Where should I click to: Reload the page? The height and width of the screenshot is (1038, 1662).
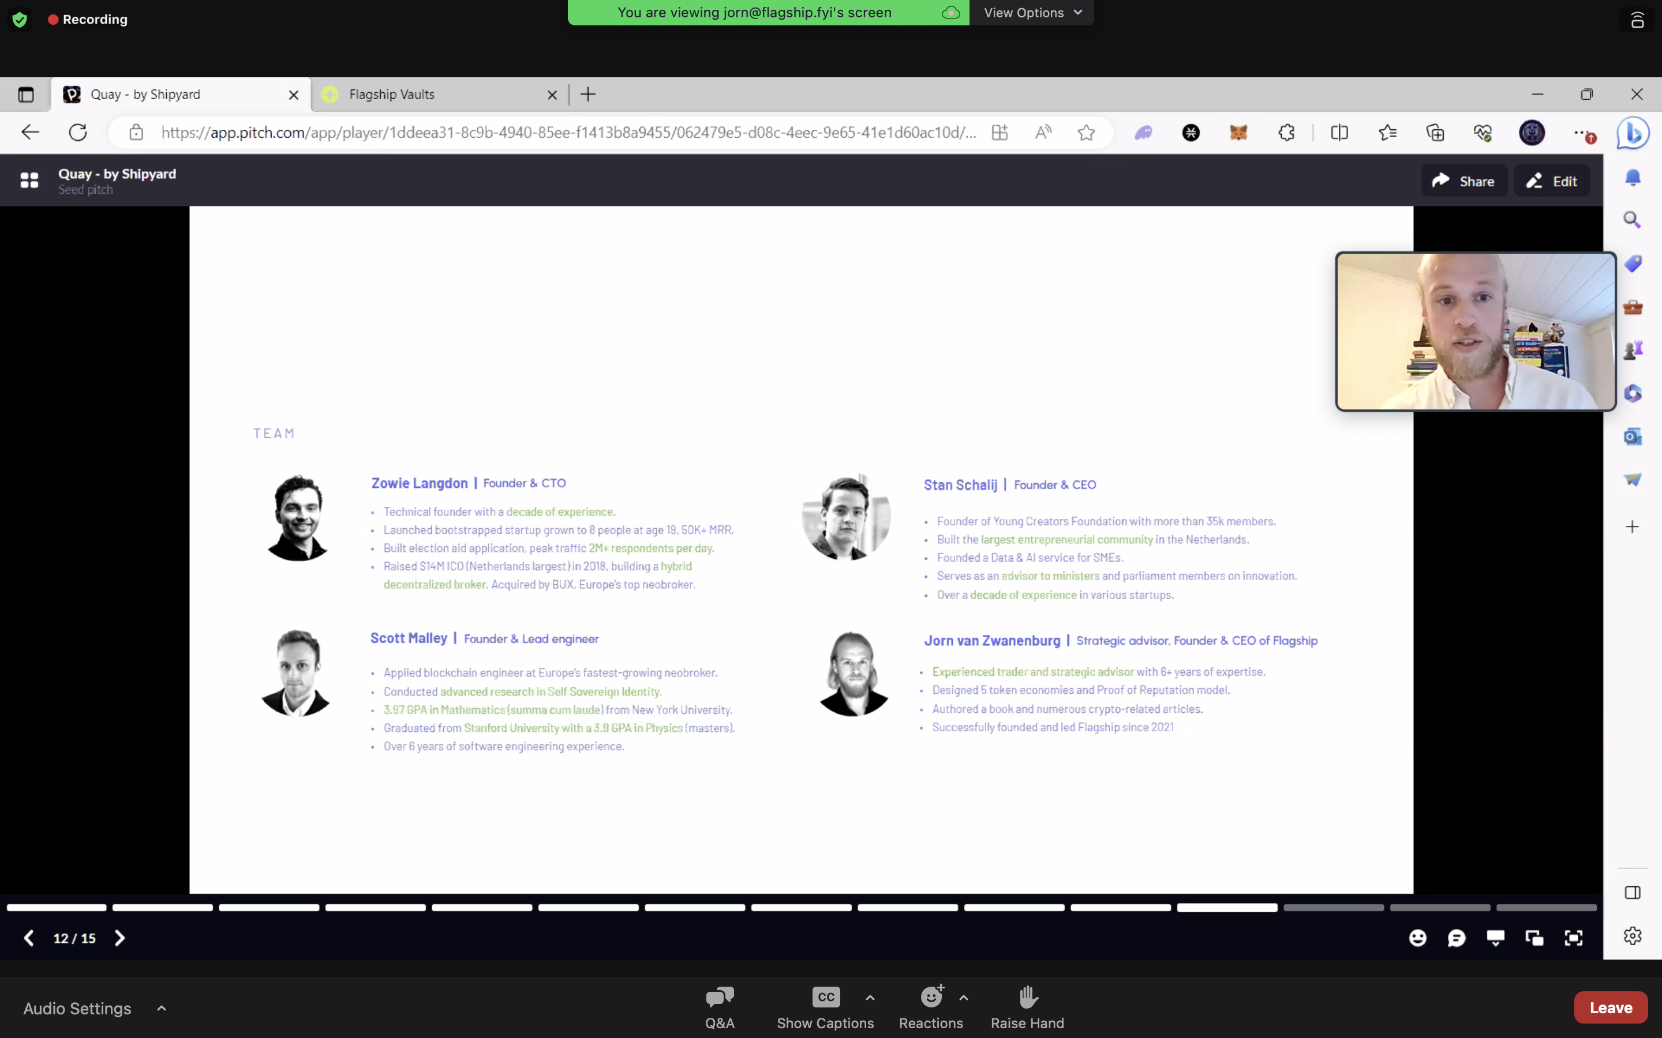pyautogui.click(x=77, y=133)
